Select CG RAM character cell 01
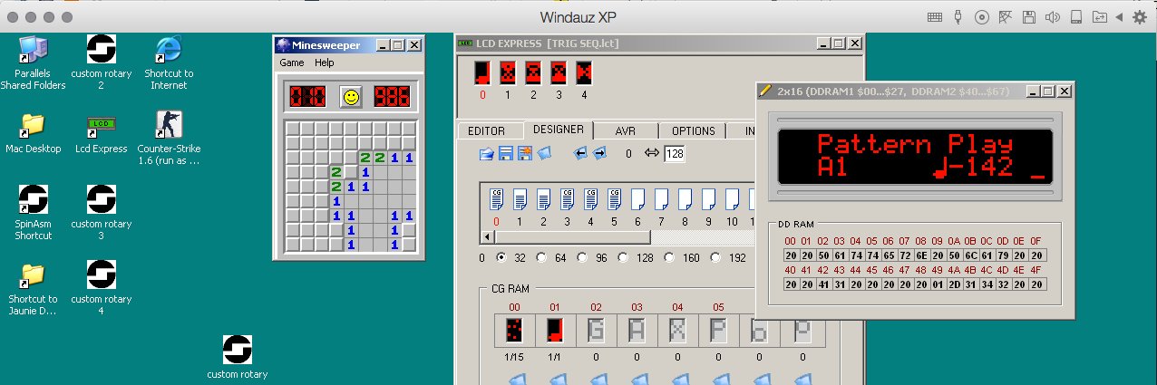 (555, 331)
